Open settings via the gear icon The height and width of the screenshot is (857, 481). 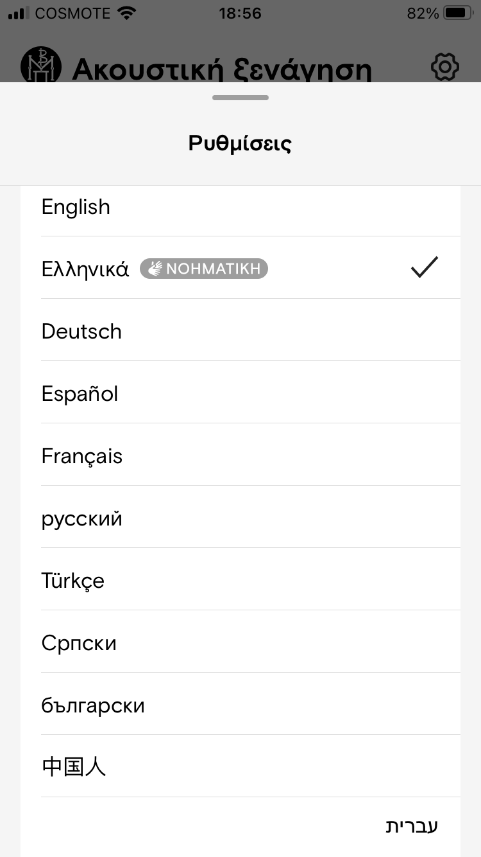[x=445, y=67]
